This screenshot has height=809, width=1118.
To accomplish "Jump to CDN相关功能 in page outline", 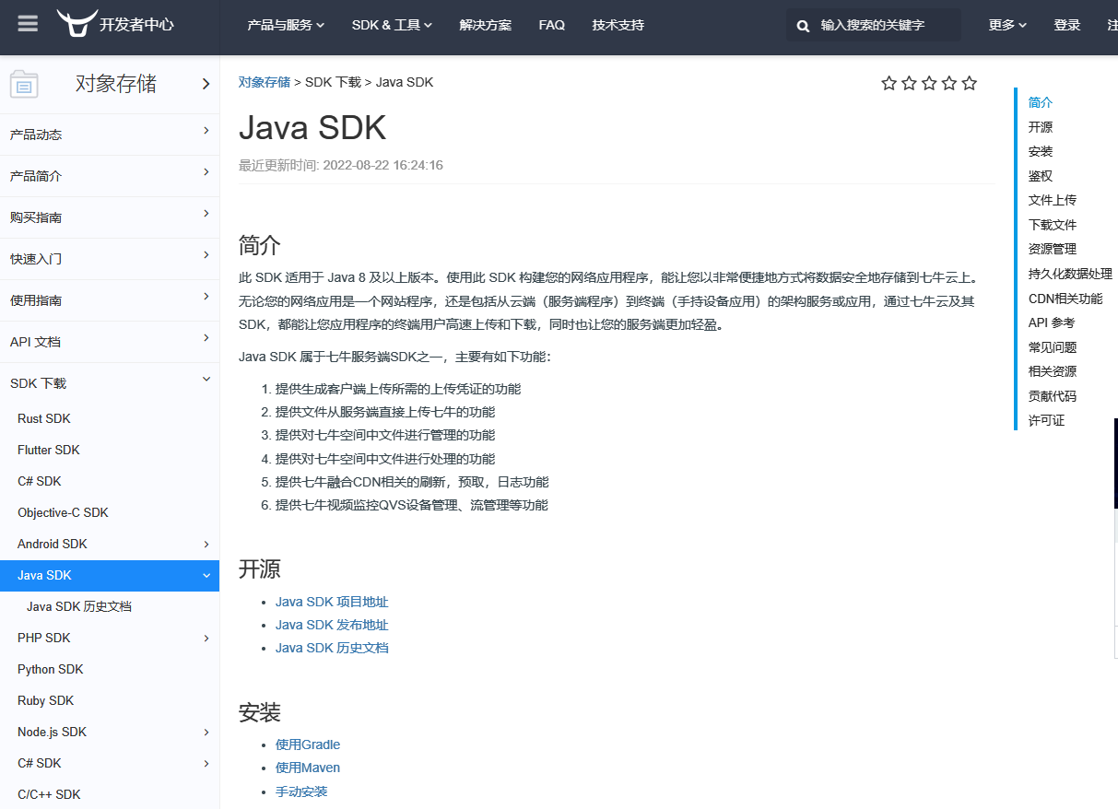I will 1065,299.
